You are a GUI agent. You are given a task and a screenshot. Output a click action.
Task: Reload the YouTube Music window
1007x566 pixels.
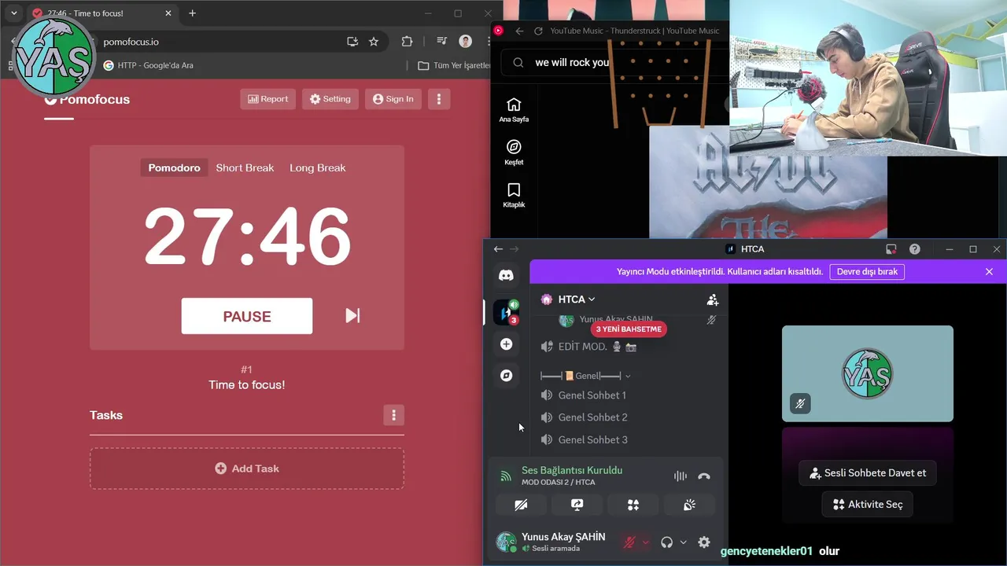pos(538,31)
